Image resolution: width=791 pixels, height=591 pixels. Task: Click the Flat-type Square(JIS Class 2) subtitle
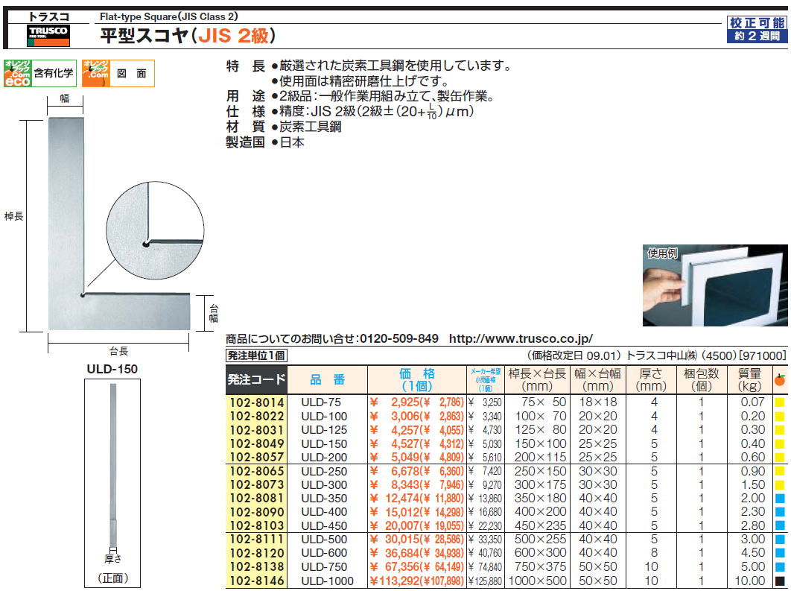[168, 16]
